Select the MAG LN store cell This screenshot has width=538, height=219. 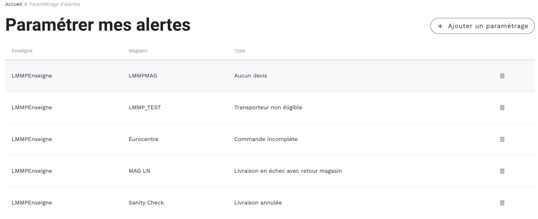pos(139,171)
